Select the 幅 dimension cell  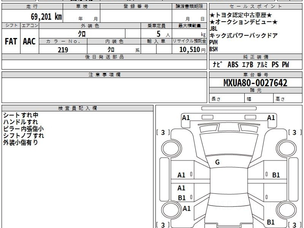tap(259, 98)
